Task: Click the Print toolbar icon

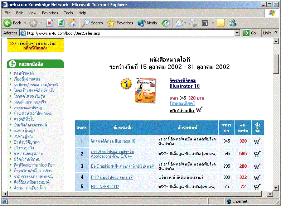Action: point(193,23)
